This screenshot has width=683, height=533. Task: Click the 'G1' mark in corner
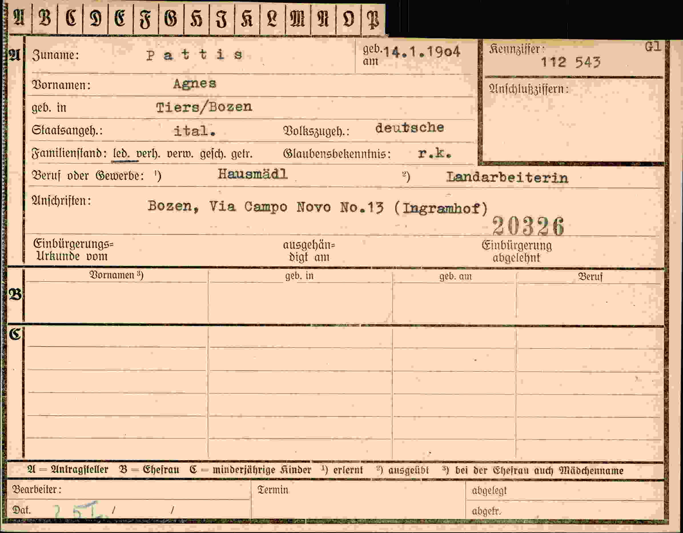pyautogui.click(x=653, y=47)
